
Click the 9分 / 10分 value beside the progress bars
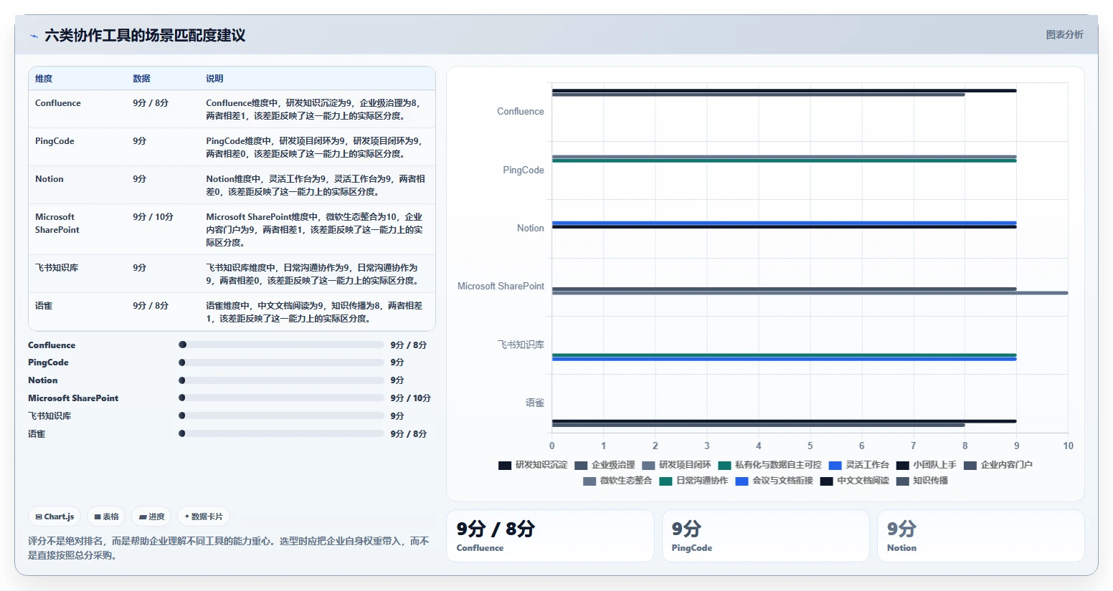tap(410, 398)
